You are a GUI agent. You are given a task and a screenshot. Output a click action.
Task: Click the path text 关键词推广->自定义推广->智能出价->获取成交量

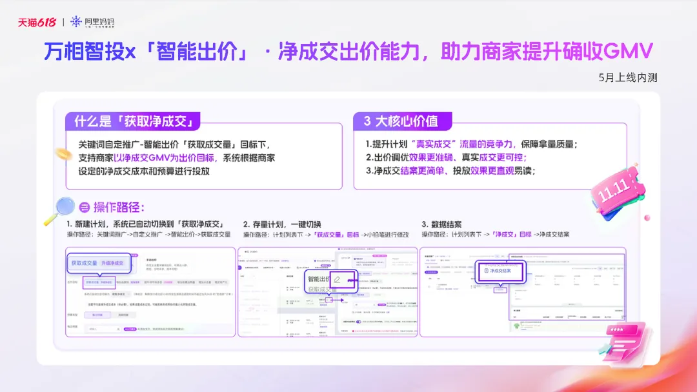pyautogui.click(x=163, y=235)
